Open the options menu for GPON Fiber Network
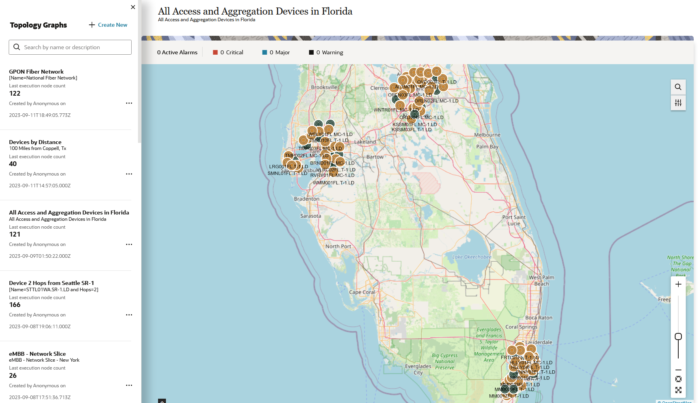Image resolution: width=698 pixels, height=403 pixels. point(129,103)
